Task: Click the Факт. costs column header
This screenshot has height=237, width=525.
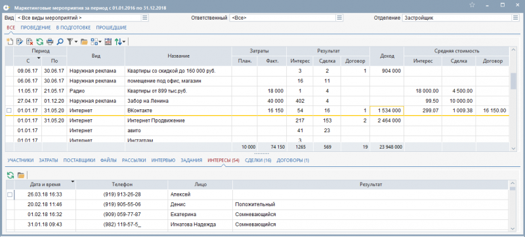Action: pyautogui.click(x=272, y=61)
